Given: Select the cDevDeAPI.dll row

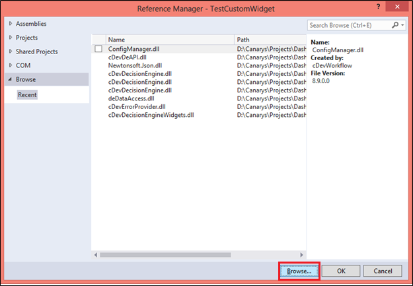Looking at the screenshot, I should [199, 57].
